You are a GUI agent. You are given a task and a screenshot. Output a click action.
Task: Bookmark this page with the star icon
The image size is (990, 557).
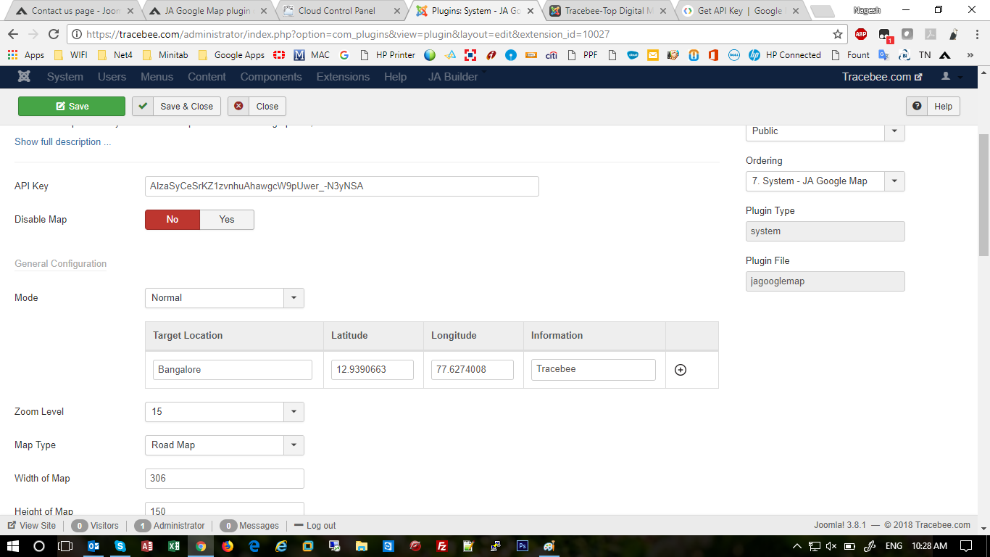pos(838,34)
